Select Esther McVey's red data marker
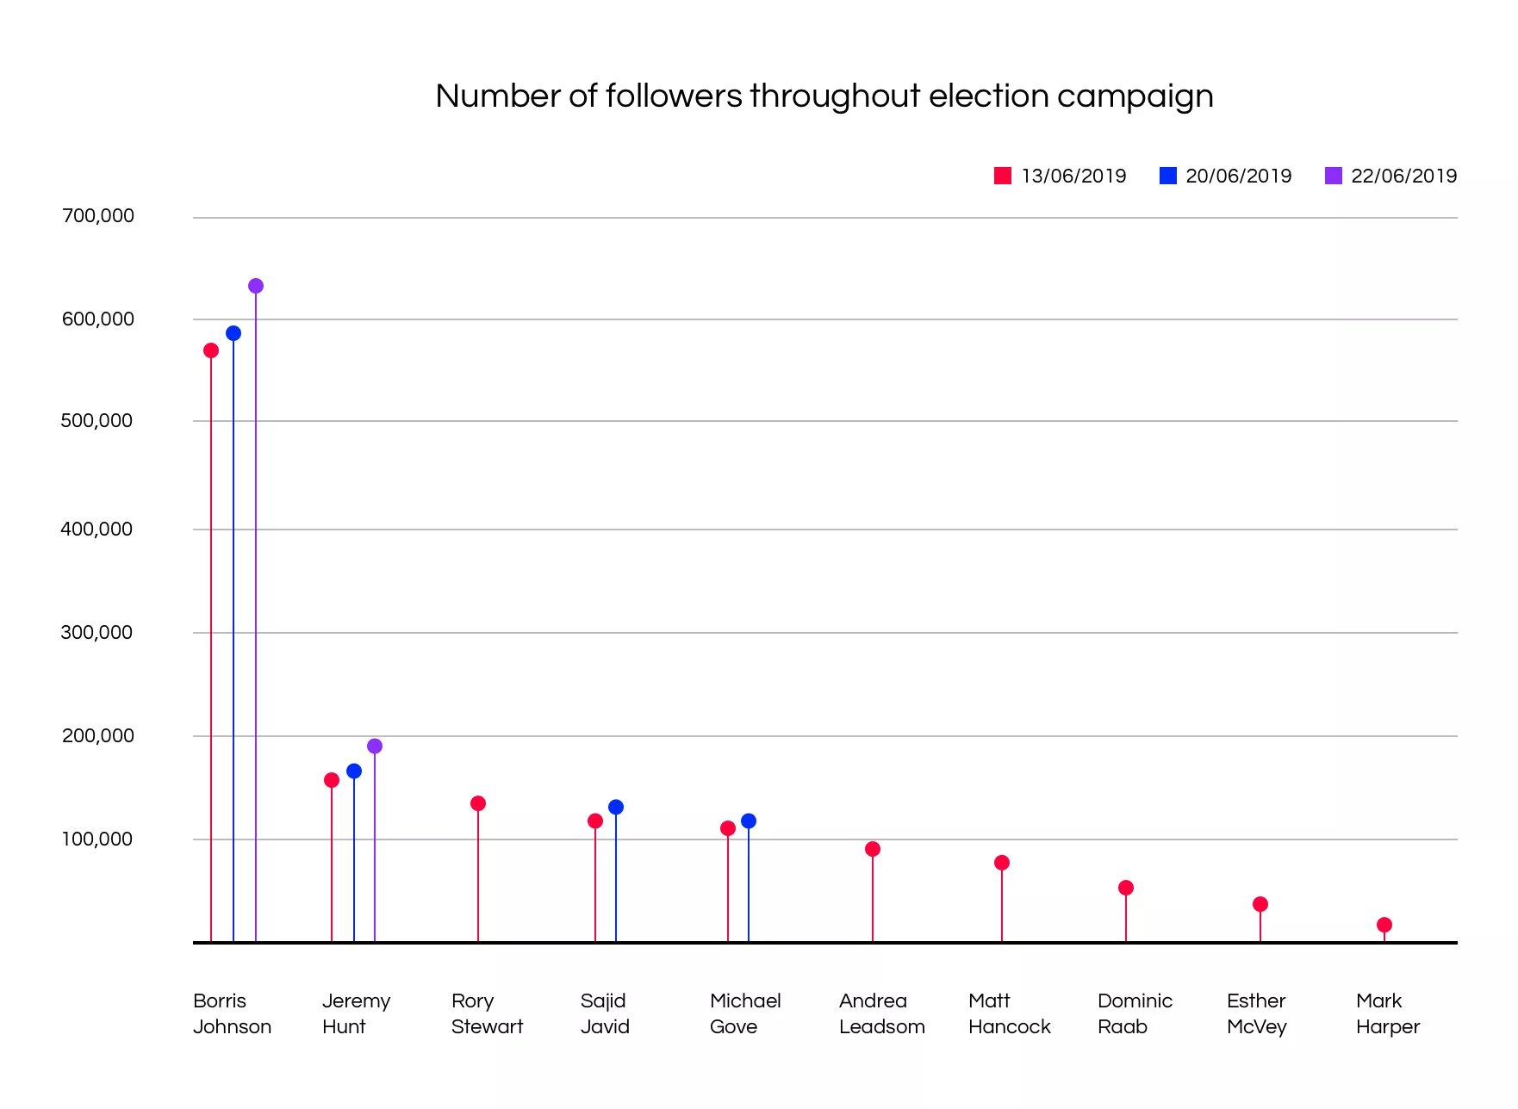This screenshot has width=1518, height=1109. 1260,904
